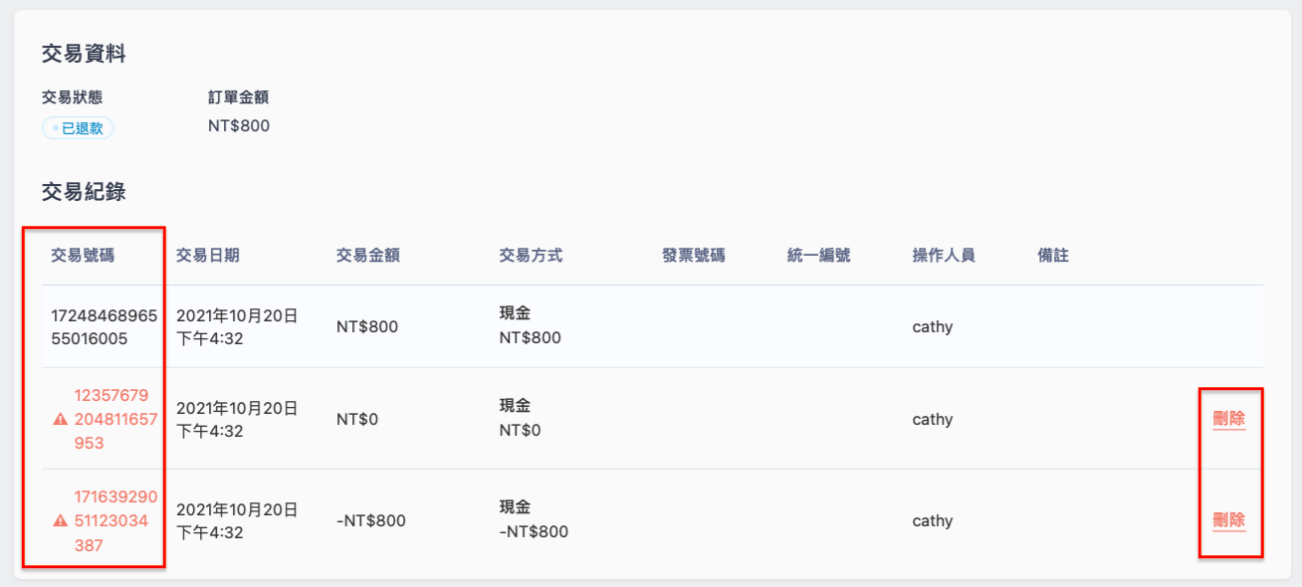This screenshot has width=1302, height=587.
Task: Click the 備註 column header
Action: [1053, 256]
